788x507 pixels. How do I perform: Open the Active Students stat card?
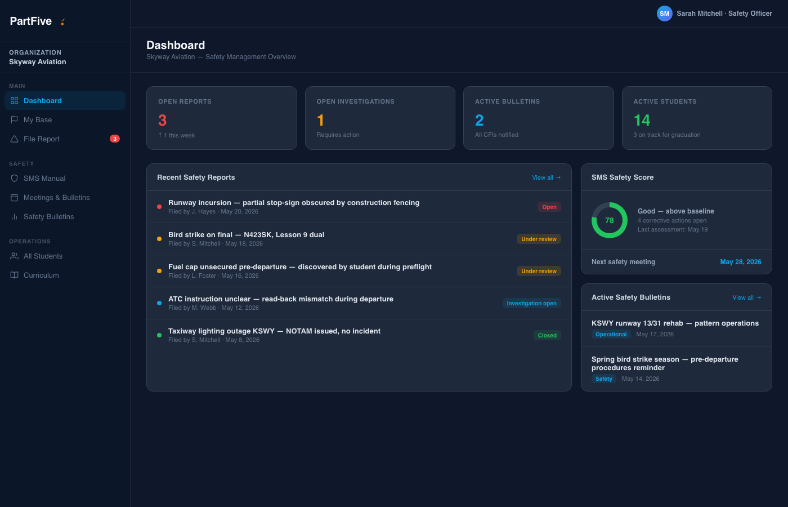(697, 118)
